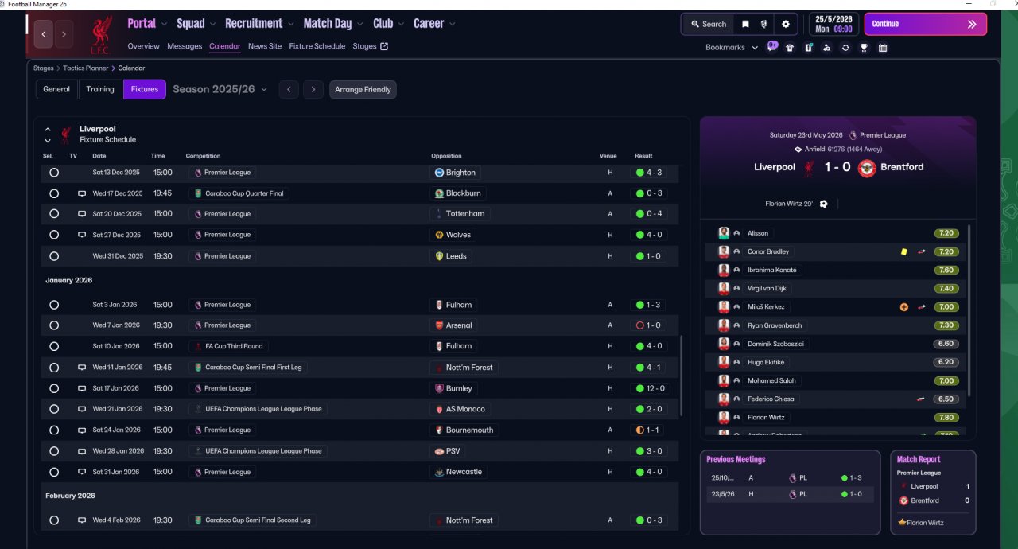Open the trophy competitions shortcut icon
Screen dimensions: 1018x549
click(864, 48)
